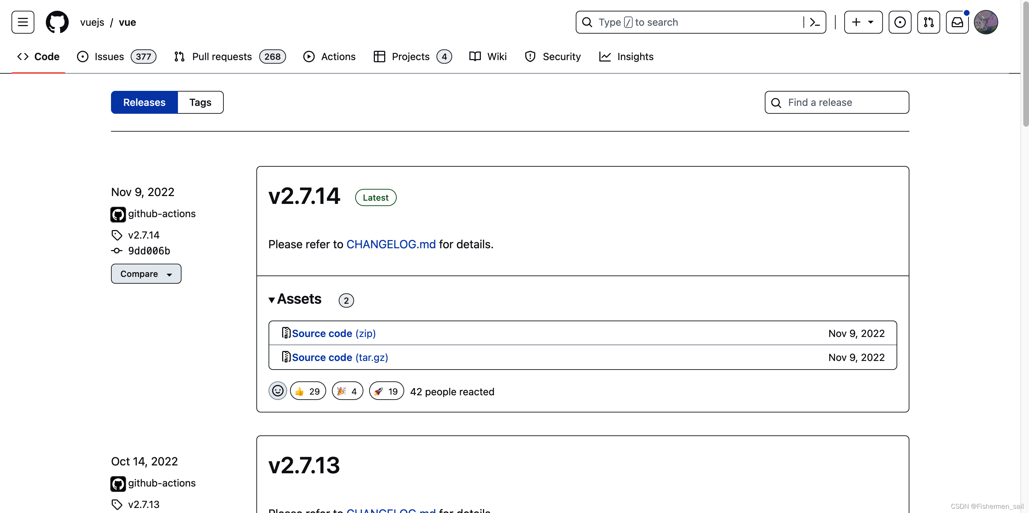This screenshot has height=513, width=1029.
Task: Click the tag icon beside v2.7.13
Action: coord(117,505)
